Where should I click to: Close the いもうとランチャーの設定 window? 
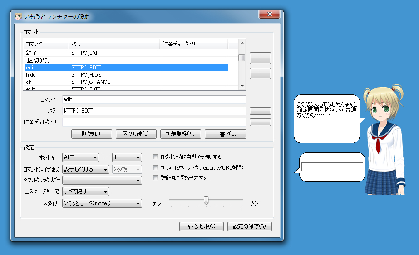click(269, 15)
